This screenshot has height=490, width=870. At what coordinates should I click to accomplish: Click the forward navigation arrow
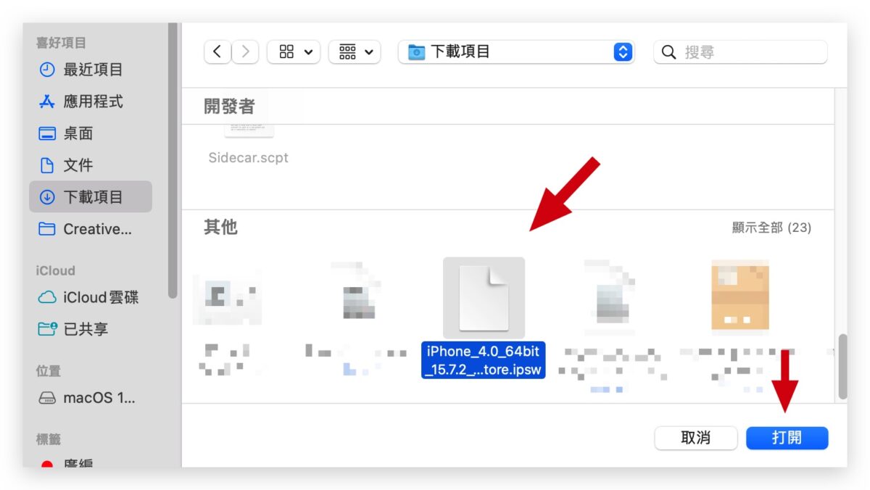246,52
